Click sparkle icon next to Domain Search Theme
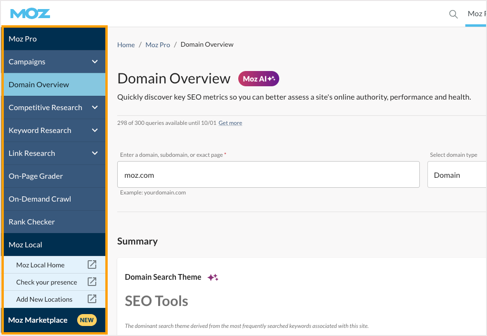This screenshot has width=487, height=336. pos(213,277)
